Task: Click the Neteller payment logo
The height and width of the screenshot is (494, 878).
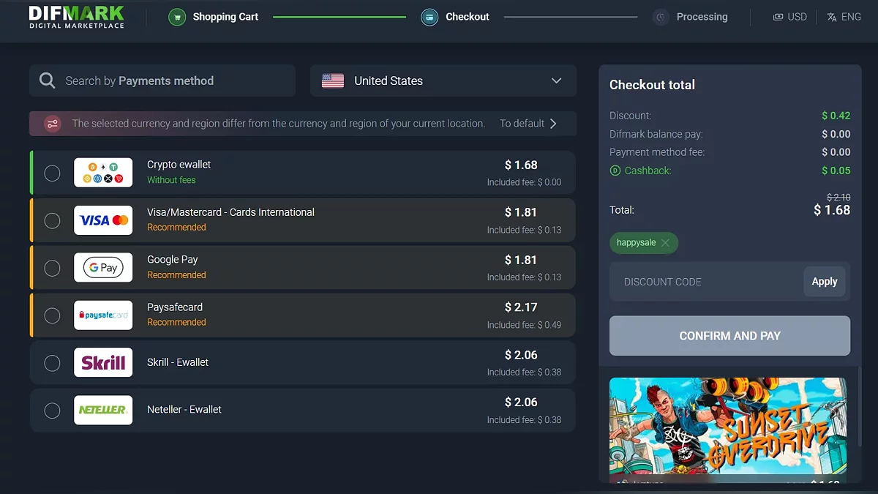Action: [x=103, y=410]
